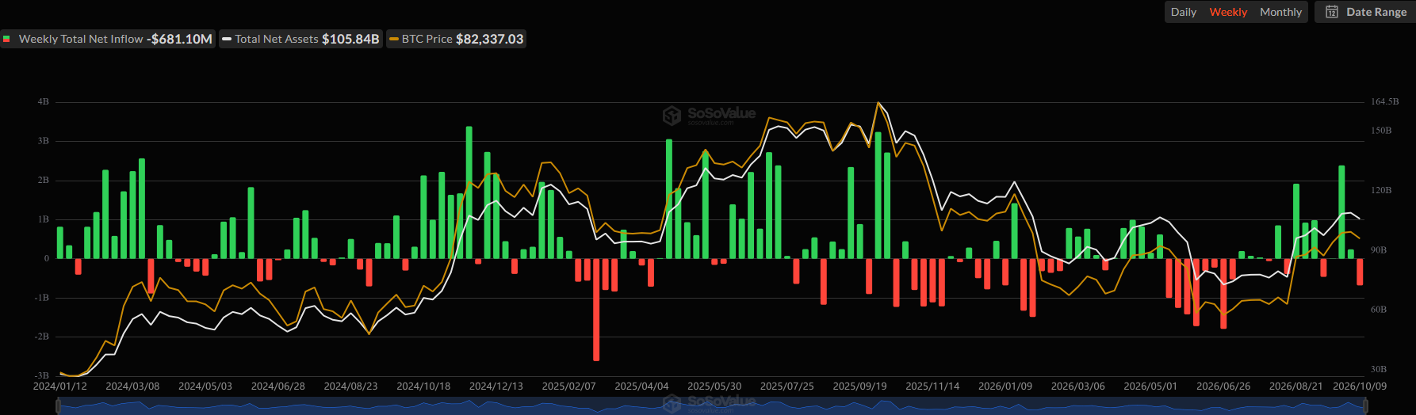
Task: Toggle the Total Net Assets line
Action: click(x=300, y=39)
